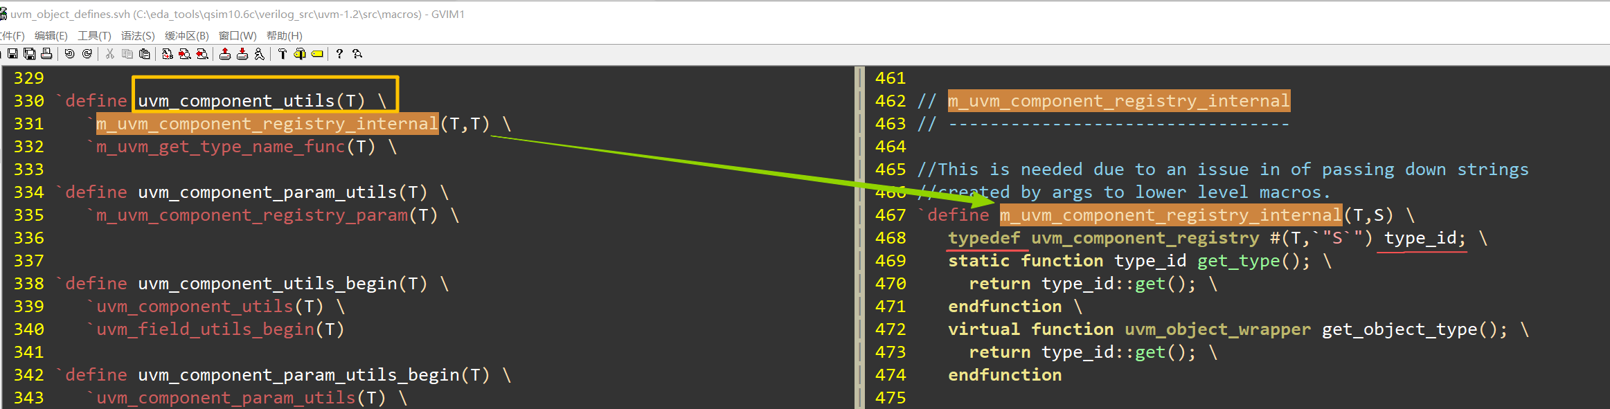1610x409 pixels.
Task: Click 'type_id;' at end of line 468
Action: (x=1425, y=238)
